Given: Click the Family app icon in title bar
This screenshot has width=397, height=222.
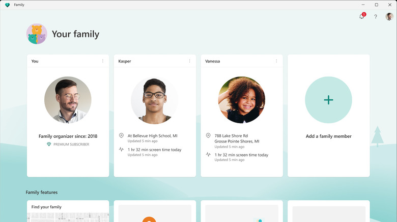Looking at the screenshot, I should (8, 5).
